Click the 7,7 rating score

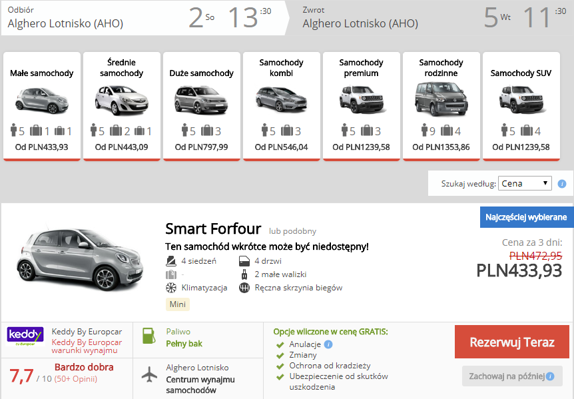coord(21,376)
